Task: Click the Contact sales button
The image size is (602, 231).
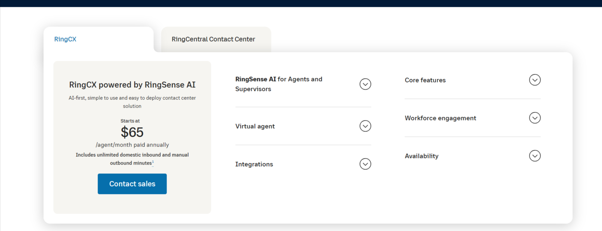Action: (132, 184)
